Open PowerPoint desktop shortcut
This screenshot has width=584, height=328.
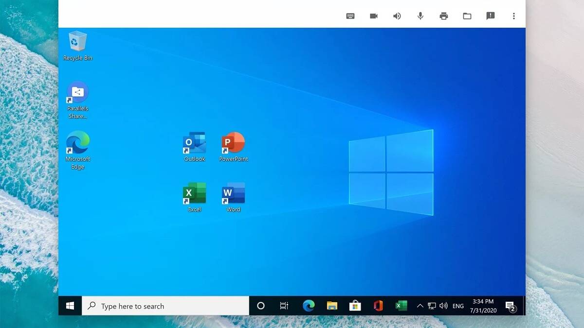[x=234, y=147]
